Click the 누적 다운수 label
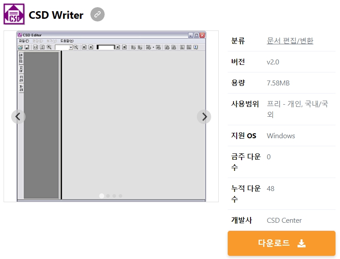This screenshot has height=259, width=340. point(246,194)
